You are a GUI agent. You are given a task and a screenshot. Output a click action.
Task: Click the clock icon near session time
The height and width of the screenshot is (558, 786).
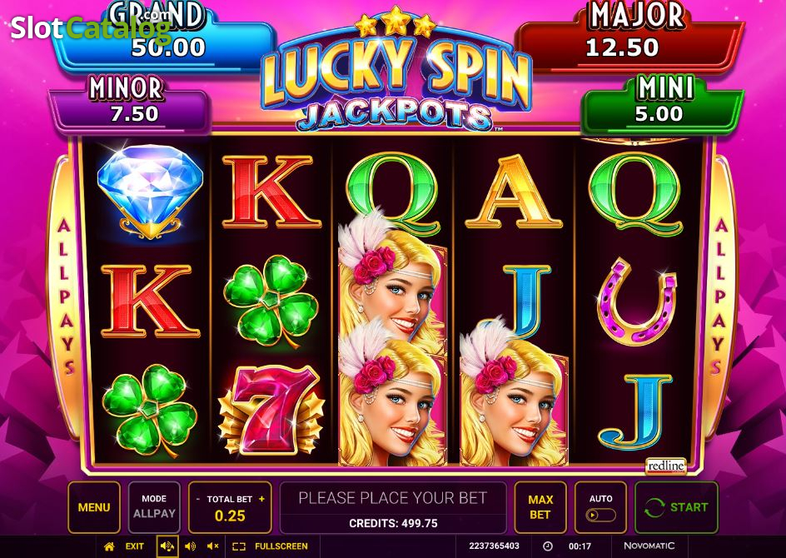click(x=548, y=546)
